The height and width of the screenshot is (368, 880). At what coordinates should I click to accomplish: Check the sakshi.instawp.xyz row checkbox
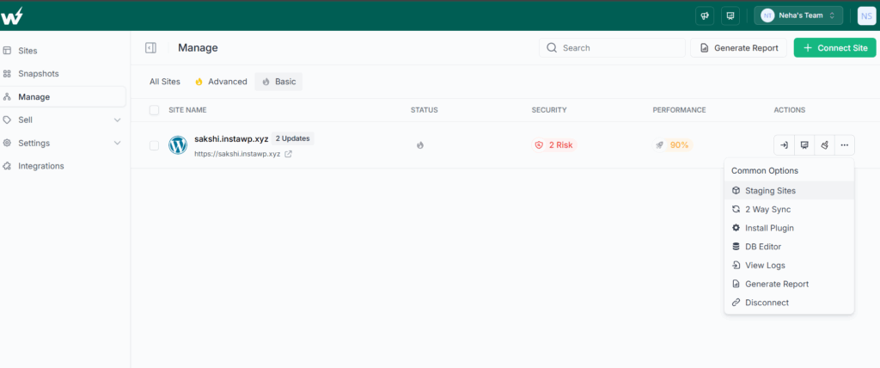click(154, 145)
